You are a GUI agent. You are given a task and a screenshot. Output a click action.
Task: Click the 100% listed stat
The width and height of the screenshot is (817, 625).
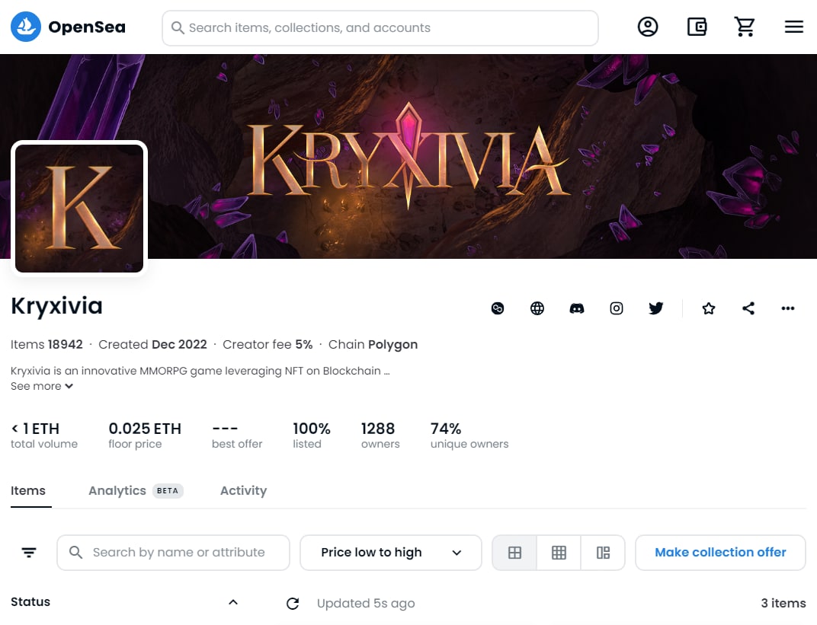pyautogui.click(x=312, y=435)
